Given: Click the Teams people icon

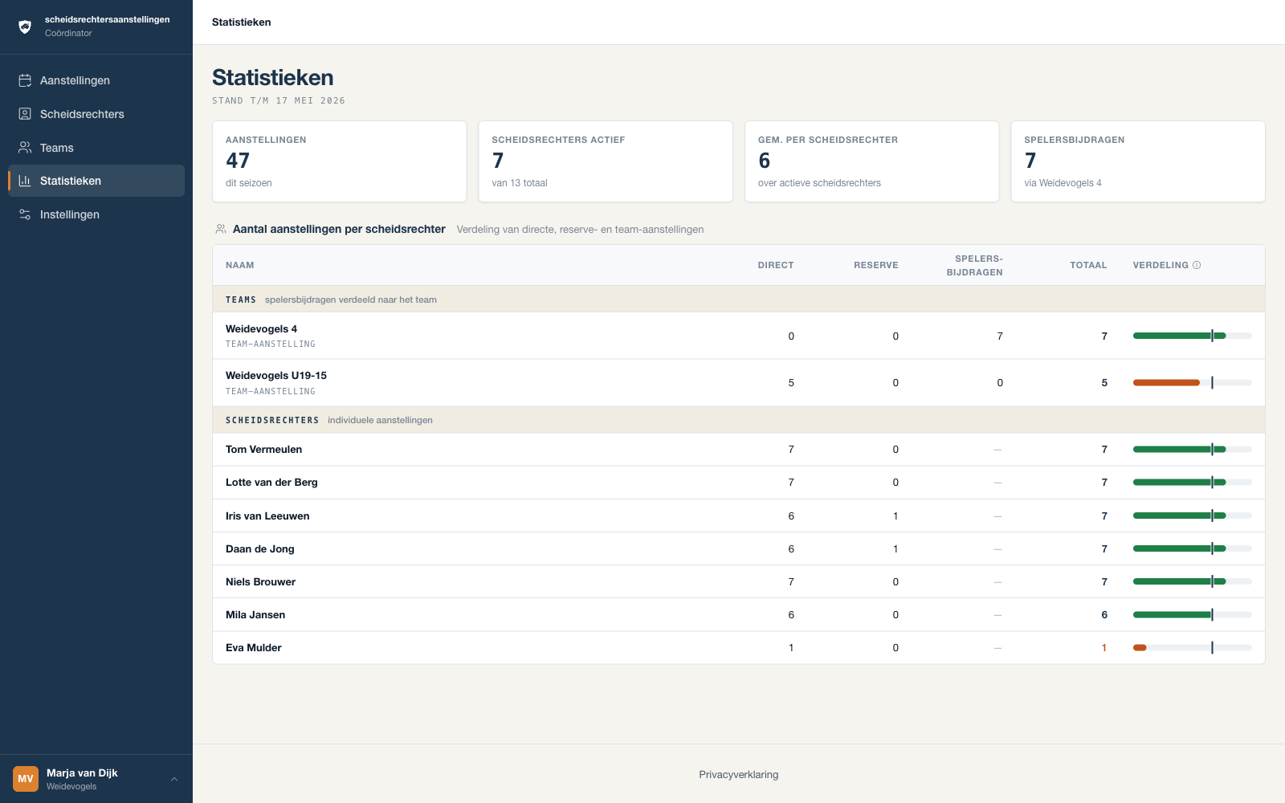Looking at the screenshot, I should (25, 148).
